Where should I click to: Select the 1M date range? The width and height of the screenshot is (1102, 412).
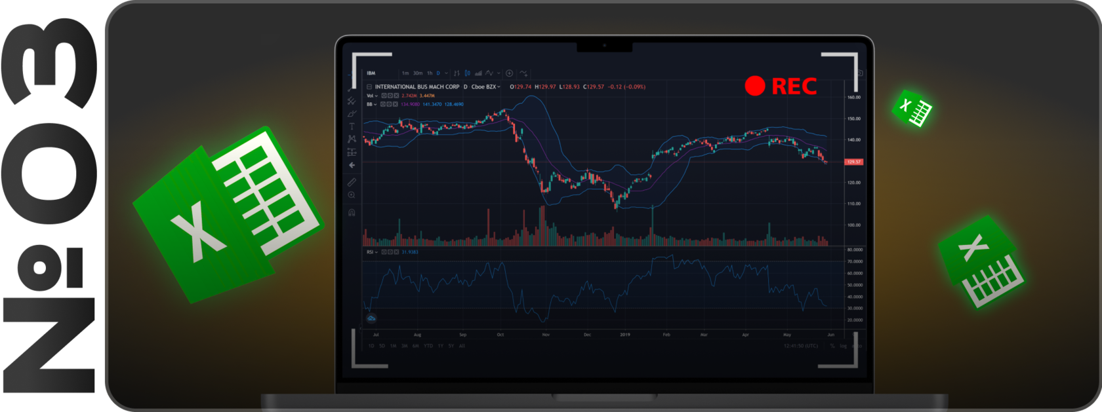click(x=393, y=346)
